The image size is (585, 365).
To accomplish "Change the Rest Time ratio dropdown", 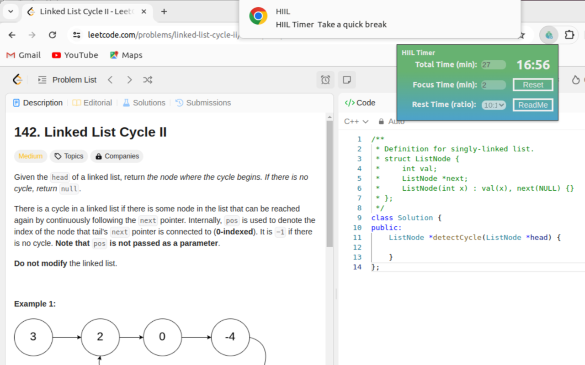I will click(x=494, y=104).
